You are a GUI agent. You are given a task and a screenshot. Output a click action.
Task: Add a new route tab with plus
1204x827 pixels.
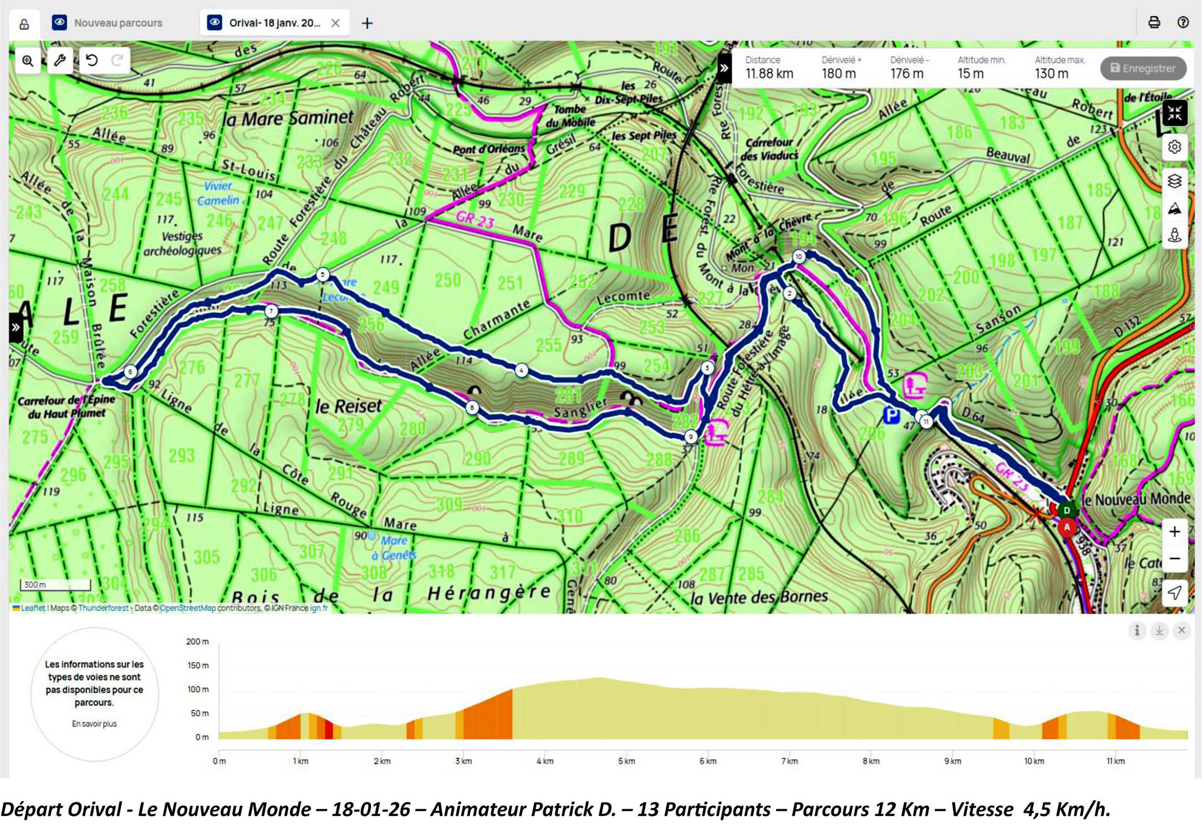click(x=367, y=23)
